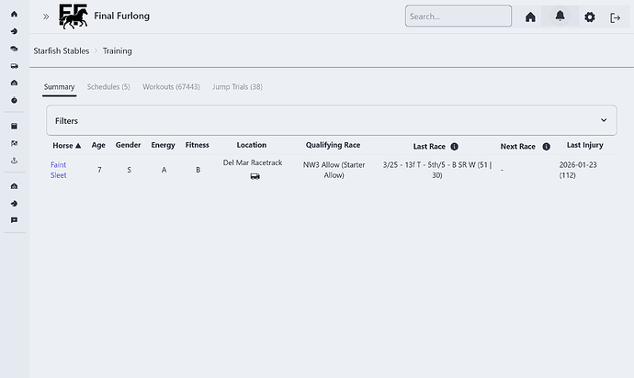Click the greyed podium icon in sidebar
Viewport: 634px width, 378px height.
[14, 161]
